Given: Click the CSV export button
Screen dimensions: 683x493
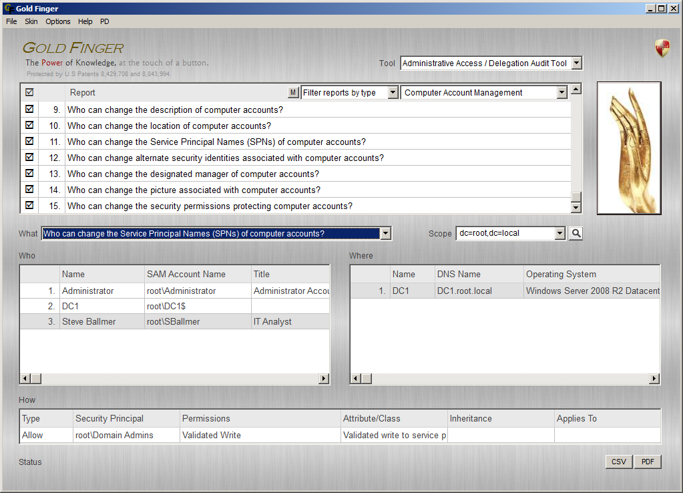Looking at the screenshot, I should click(618, 461).
